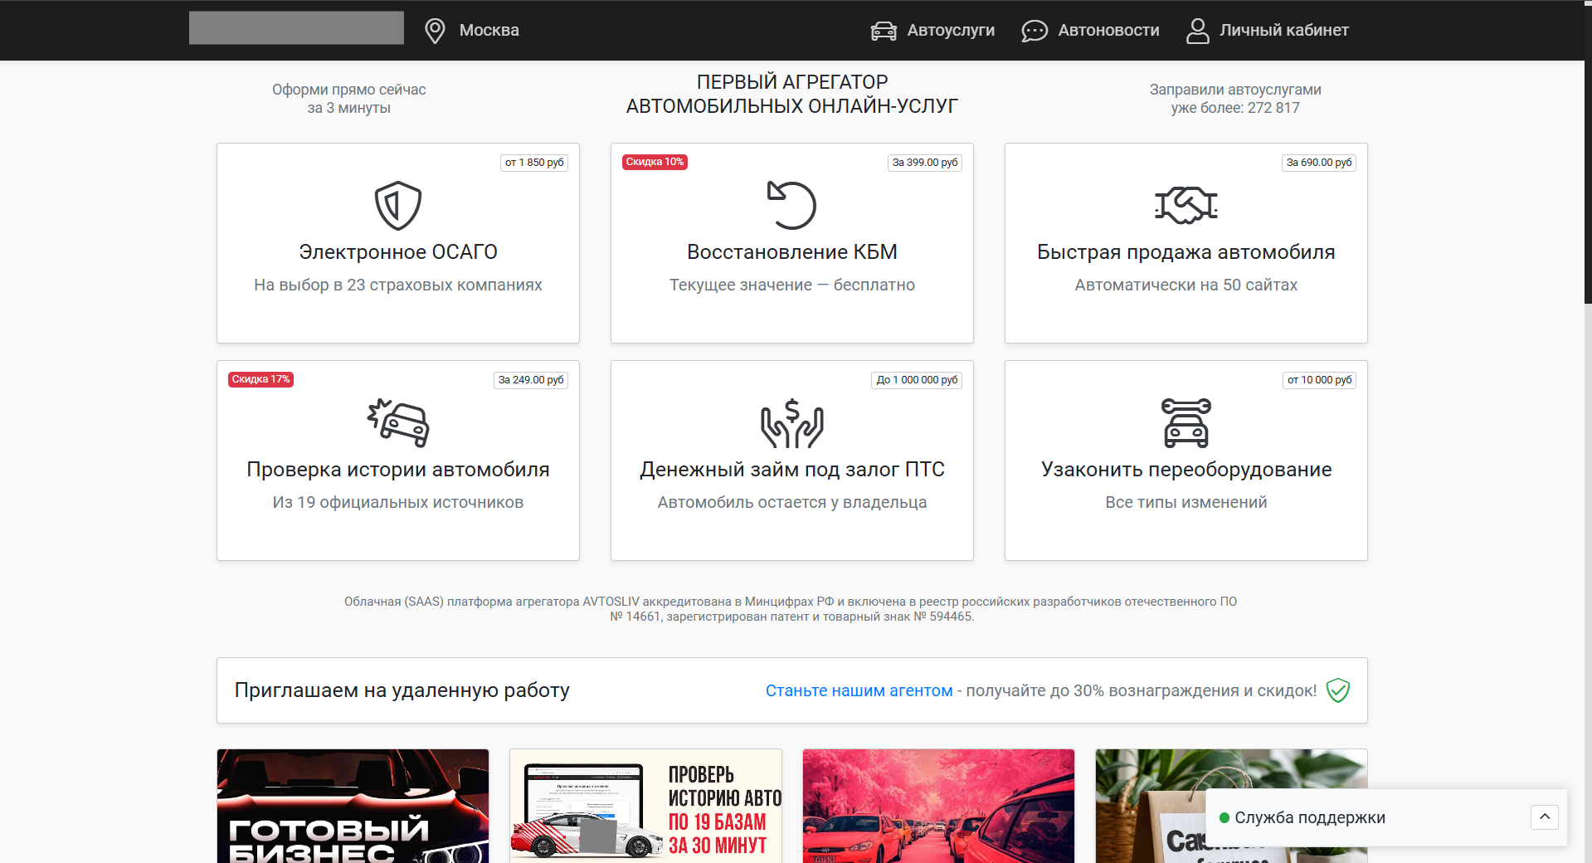The width and height of the screenshot is (1592, 863).
Task: Open the Проверь историю авто banner thumbnail
Action: point(645,806)
